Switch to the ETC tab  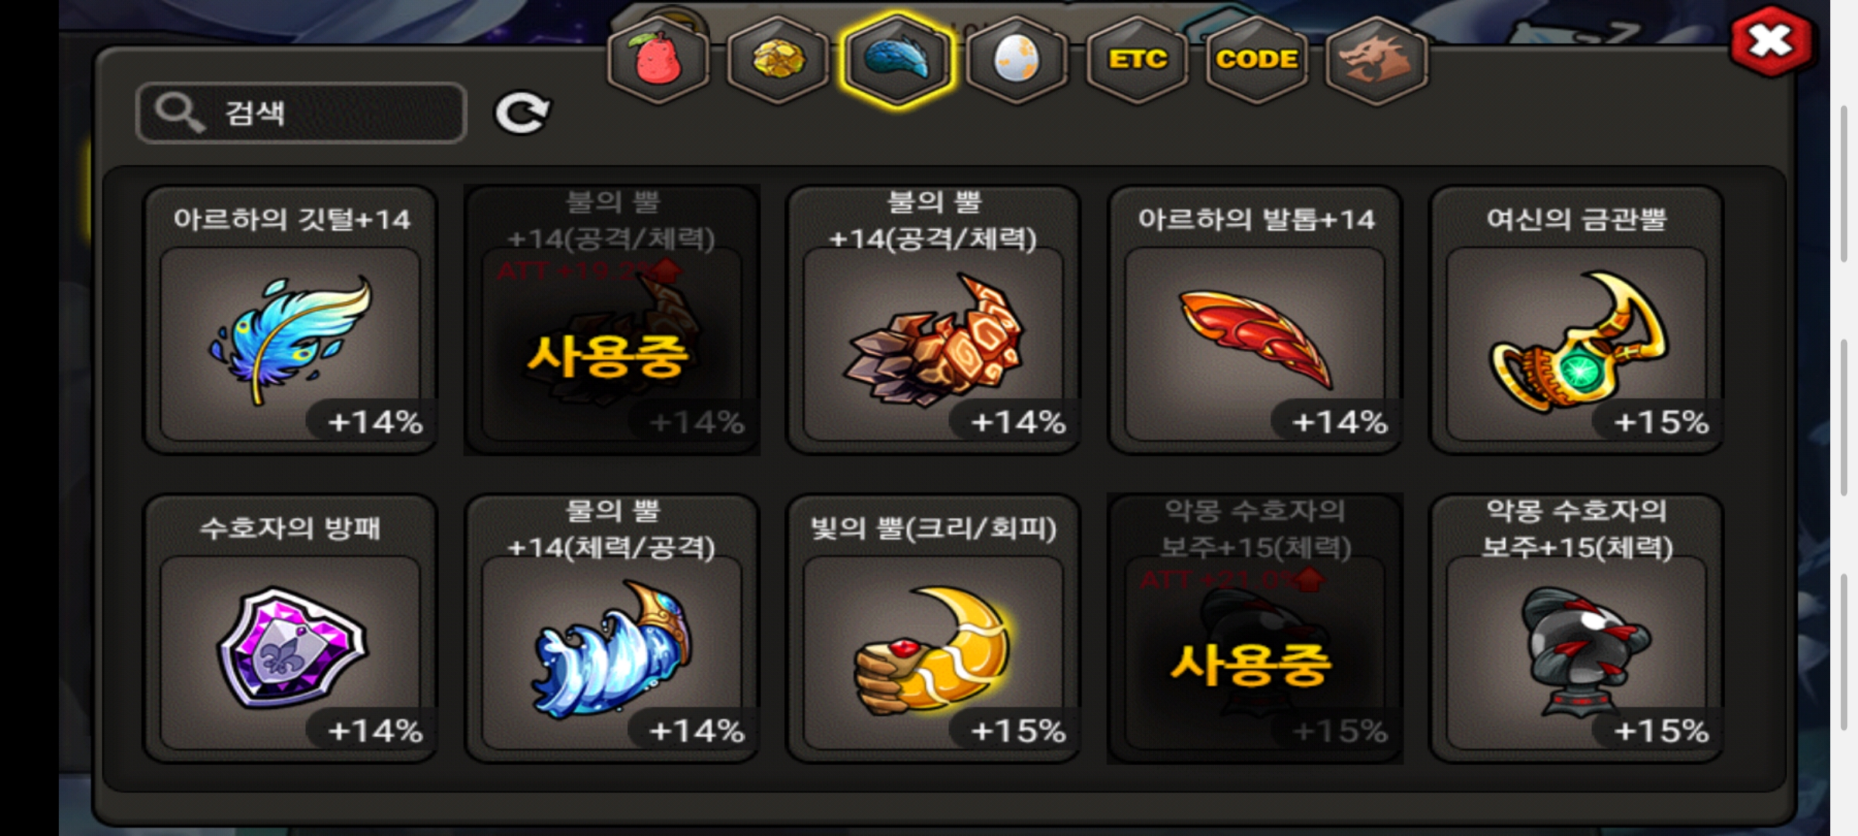[1137, 60]
